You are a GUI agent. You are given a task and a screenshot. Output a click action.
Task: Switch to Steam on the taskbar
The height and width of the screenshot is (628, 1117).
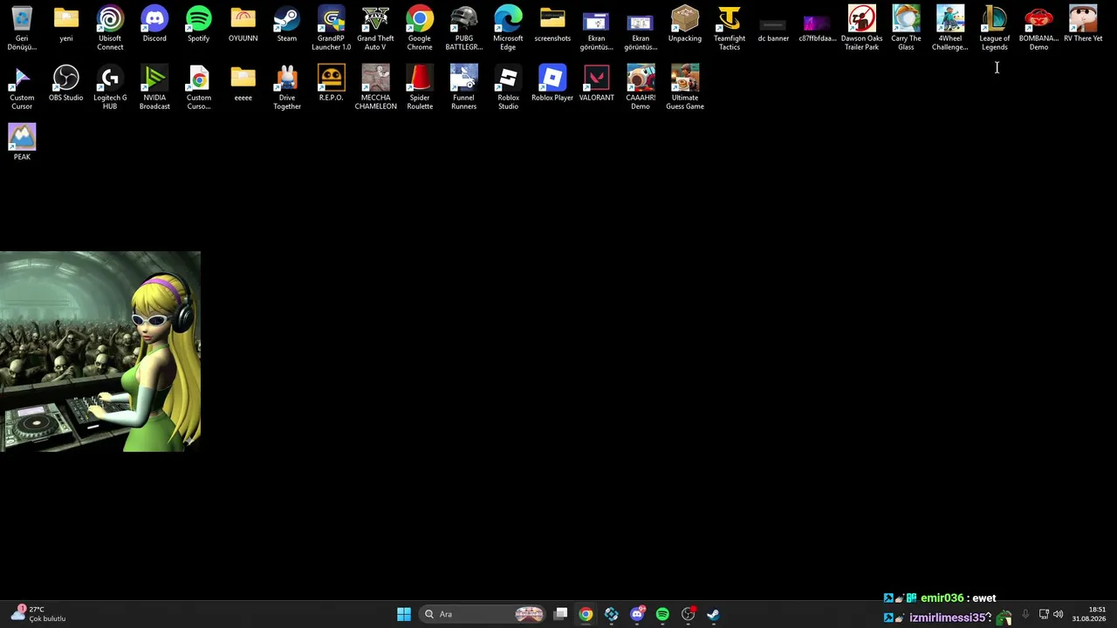[713, 614]
